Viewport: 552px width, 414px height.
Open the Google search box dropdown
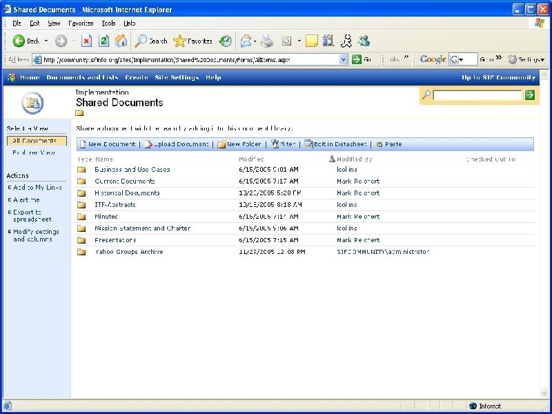tap(461, 60)
